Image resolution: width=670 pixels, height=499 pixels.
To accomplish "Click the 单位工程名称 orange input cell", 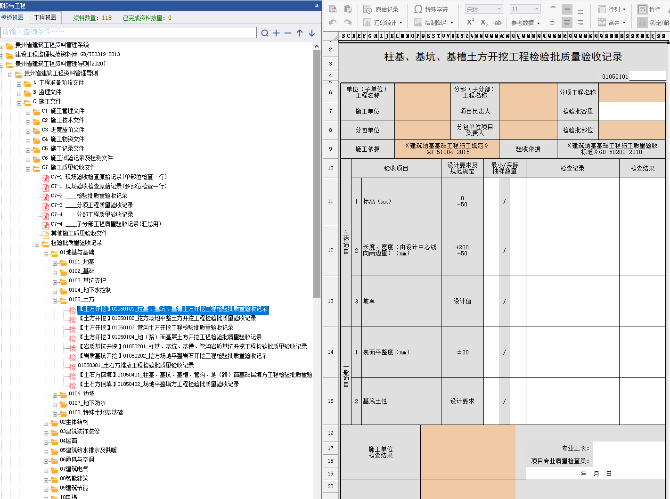I will (423, 92).
